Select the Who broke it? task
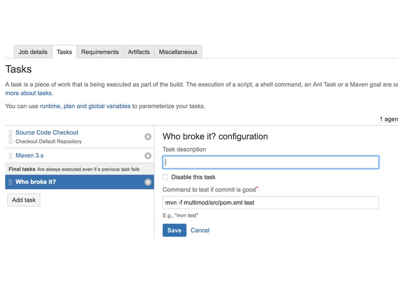Image resolution: width=398 pixels, height=283 pixels. 80,182
